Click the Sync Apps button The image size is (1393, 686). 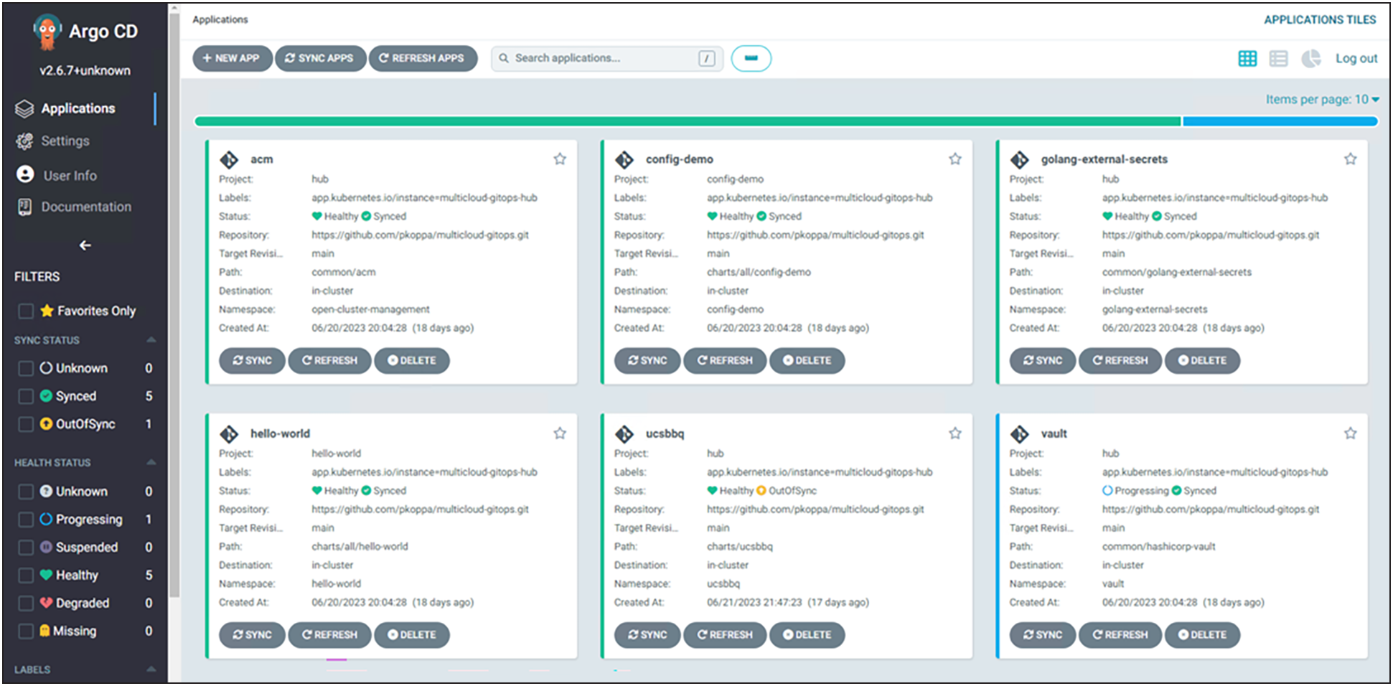[x=320, y=58]
